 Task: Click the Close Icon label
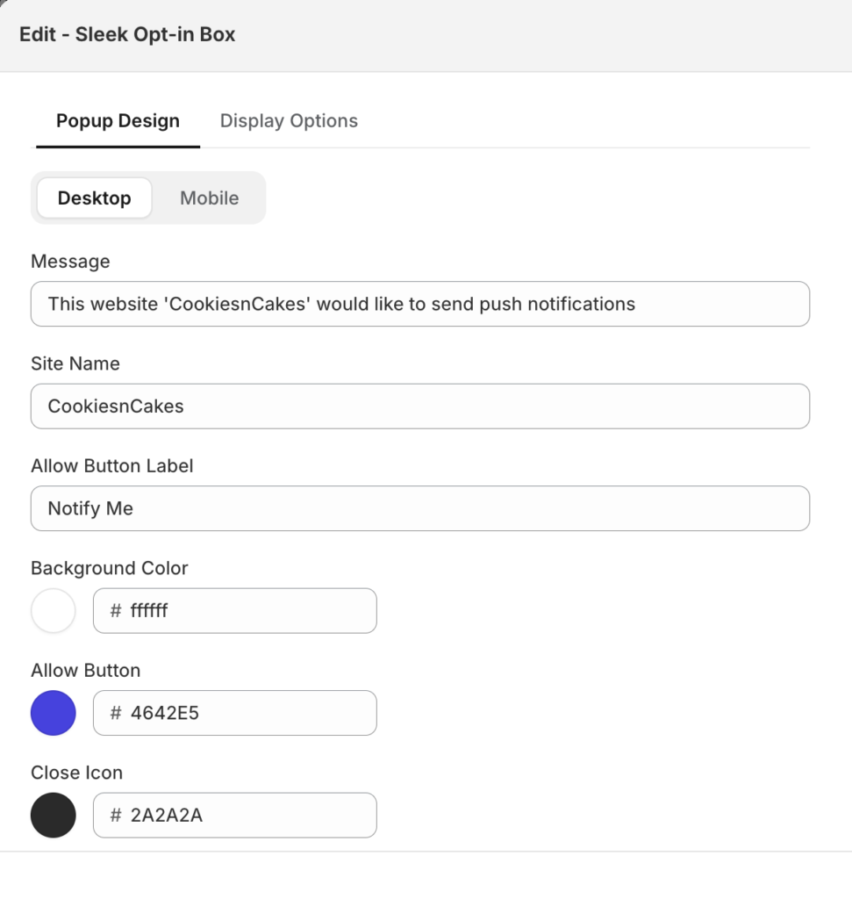[x=77, y=773]
